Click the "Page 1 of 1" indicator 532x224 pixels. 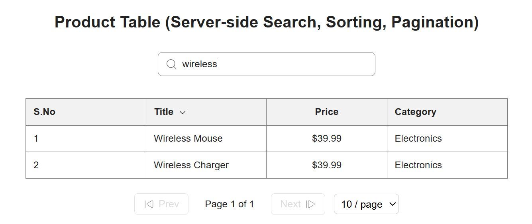[x=229, y=204]
